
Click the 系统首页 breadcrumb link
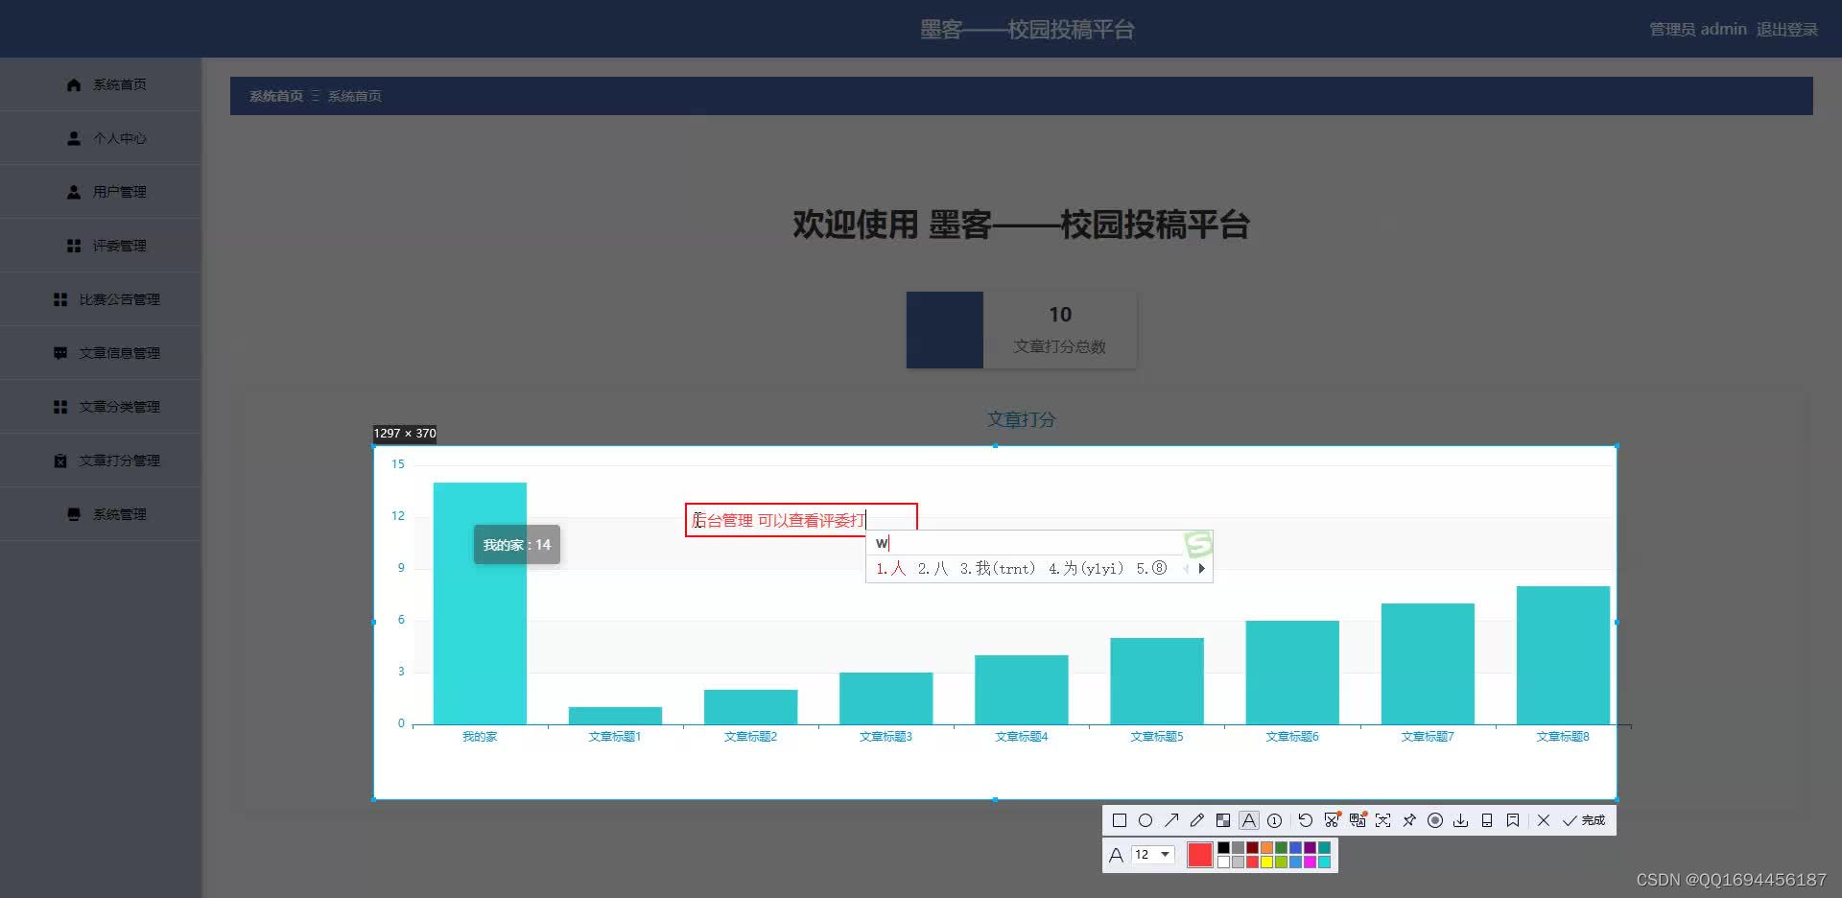275,96
